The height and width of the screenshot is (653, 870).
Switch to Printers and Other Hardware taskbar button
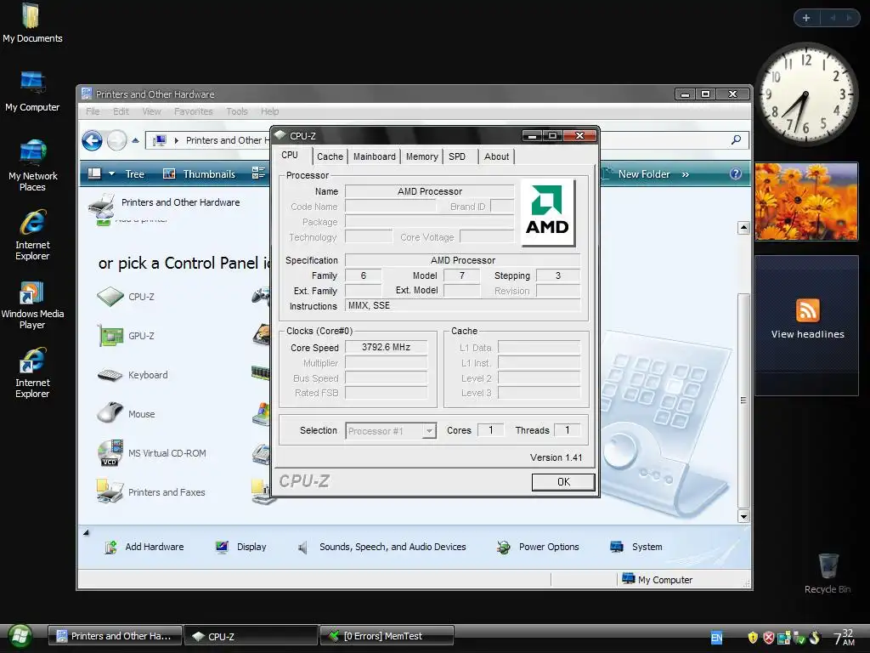pos(115,636)
